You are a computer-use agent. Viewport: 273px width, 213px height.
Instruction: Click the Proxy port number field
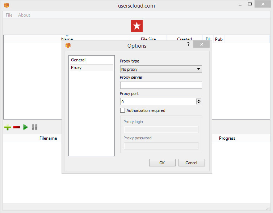(158, 101)
